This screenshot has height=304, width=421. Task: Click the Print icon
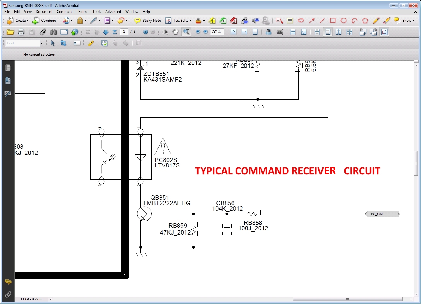(21, 32)
